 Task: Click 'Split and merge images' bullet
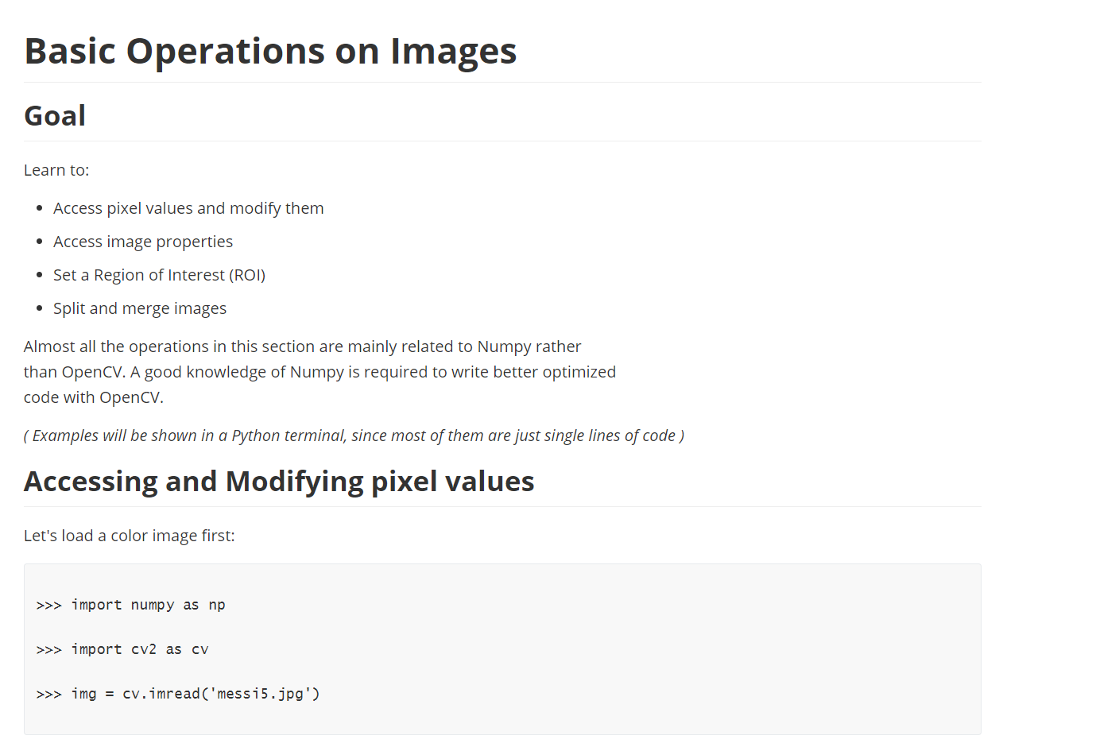point(140,308)
